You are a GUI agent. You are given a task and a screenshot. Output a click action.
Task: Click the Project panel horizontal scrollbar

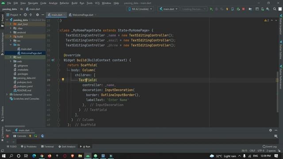tap(15, 126)
